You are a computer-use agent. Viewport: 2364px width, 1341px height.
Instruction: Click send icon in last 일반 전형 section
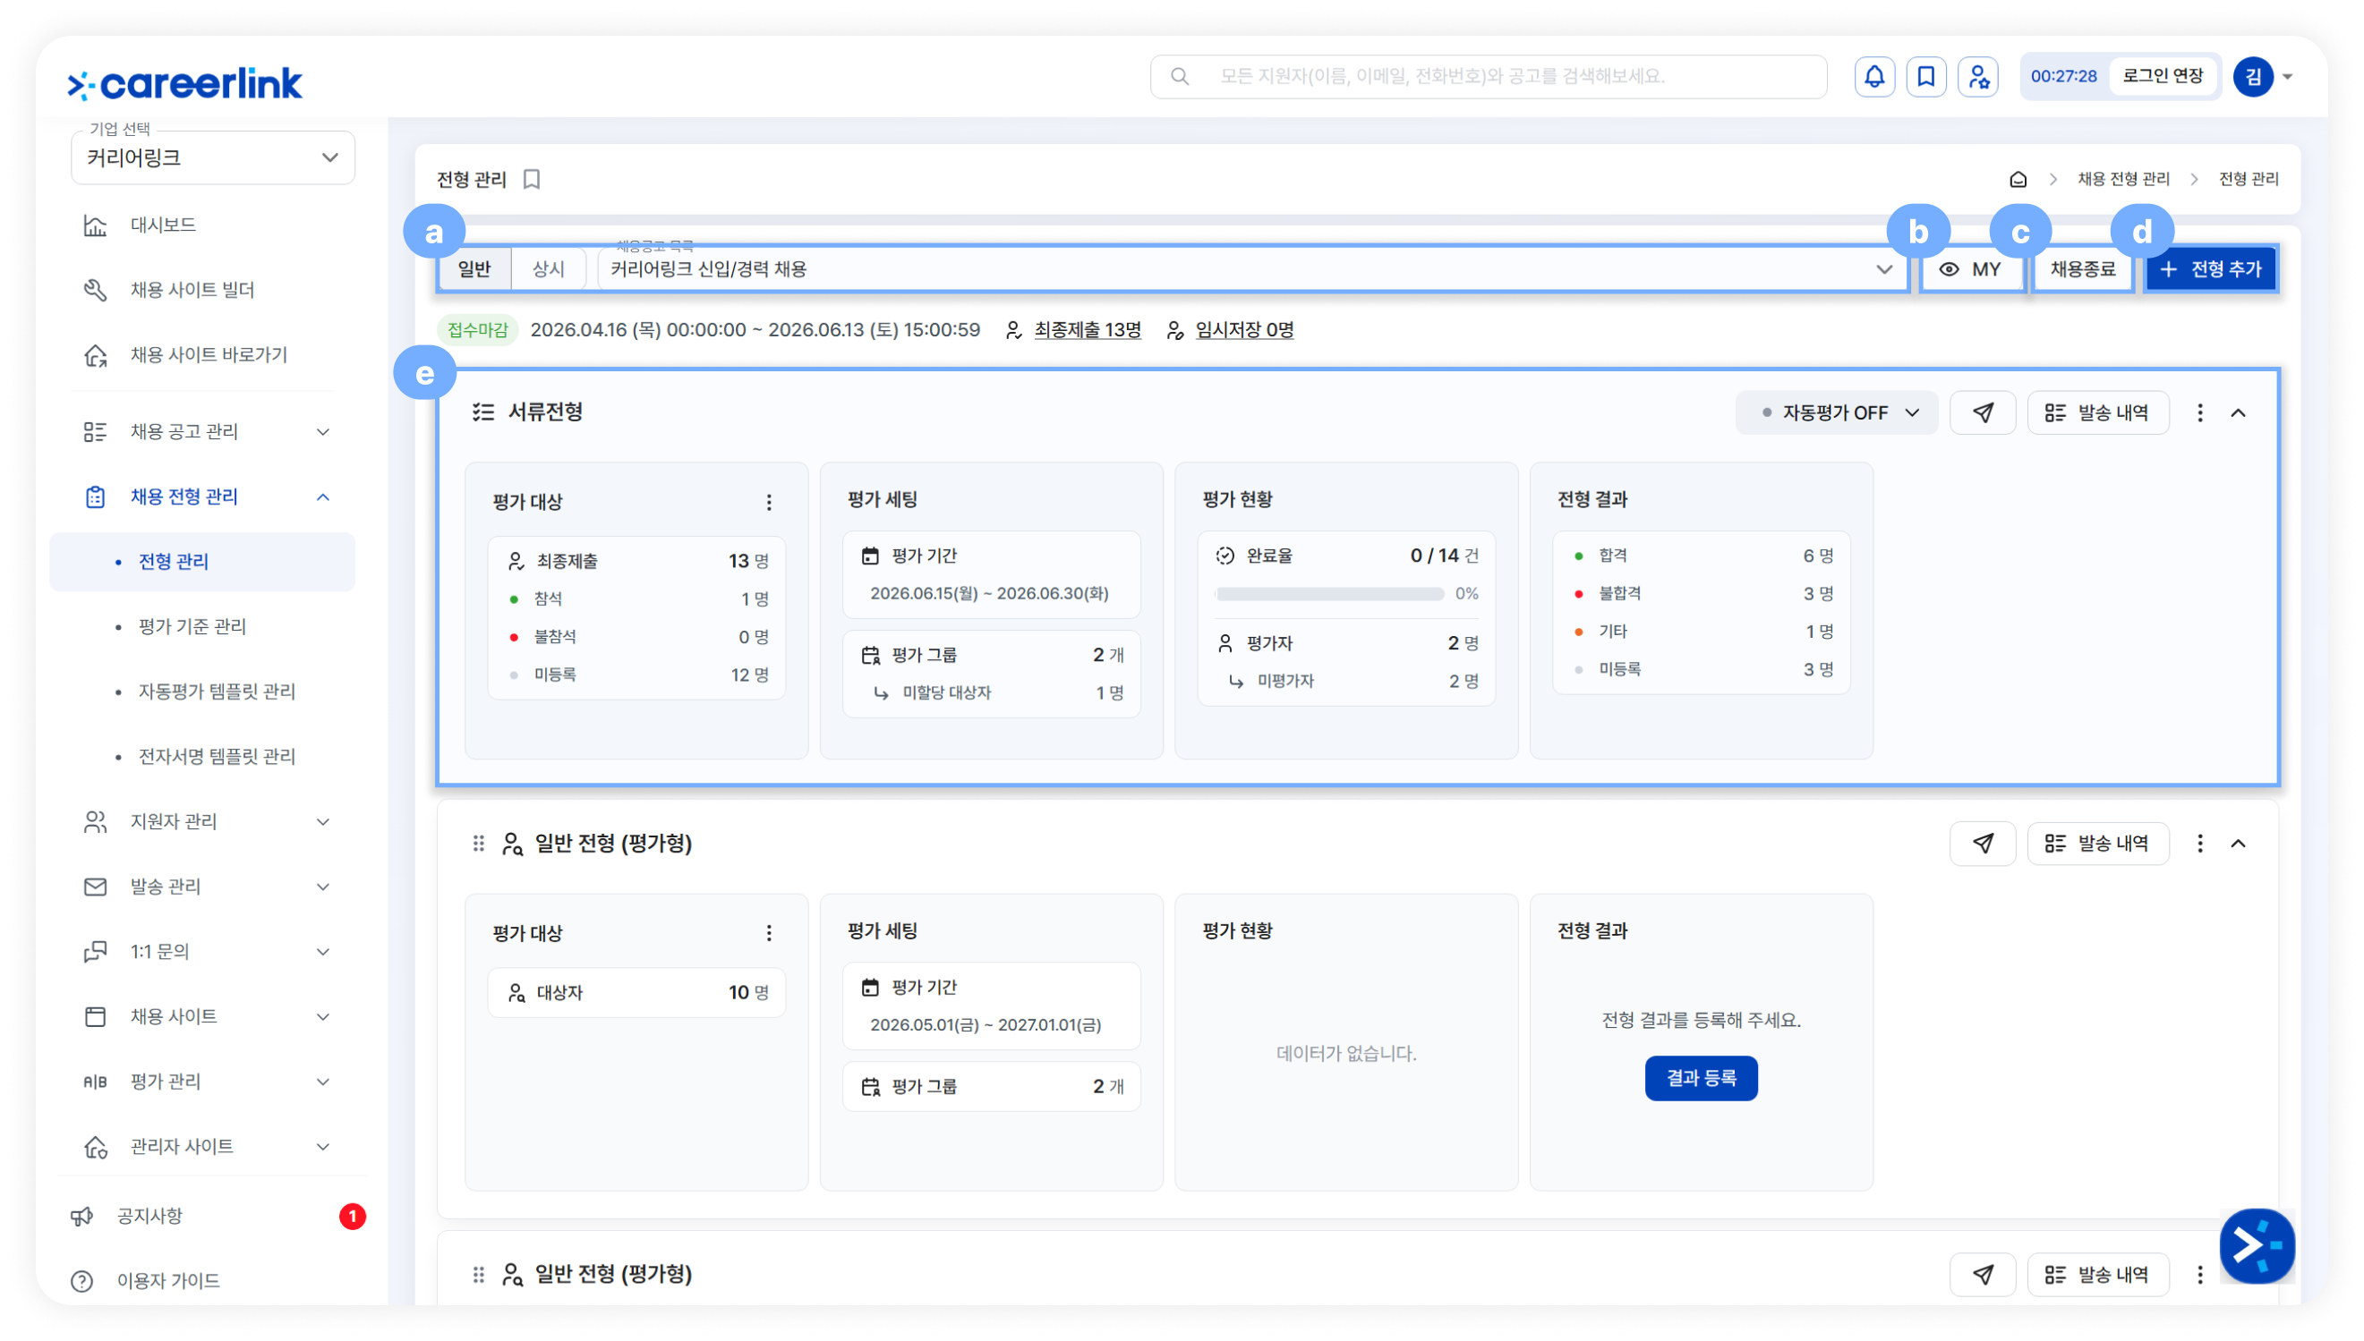(1982, 1275)
